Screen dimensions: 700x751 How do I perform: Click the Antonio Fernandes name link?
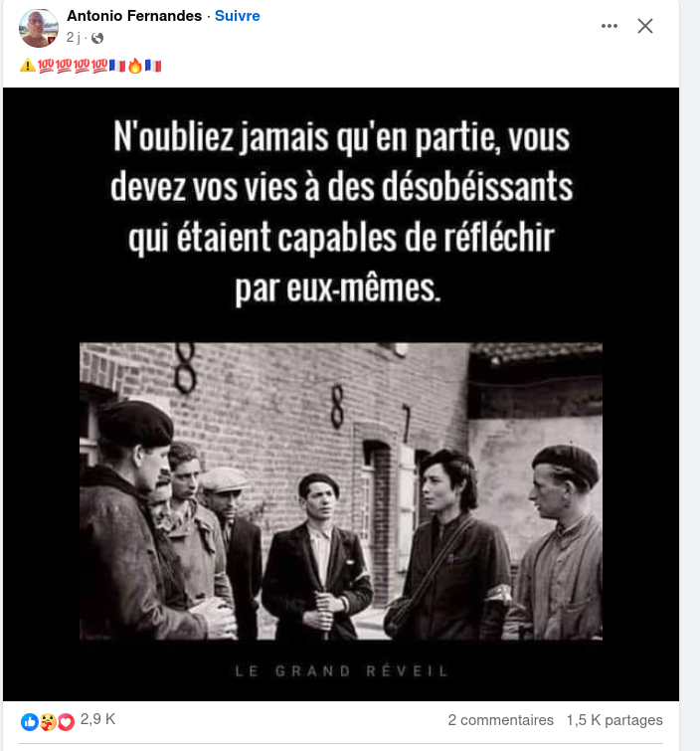pyautogui.click(x=134, y=16)
